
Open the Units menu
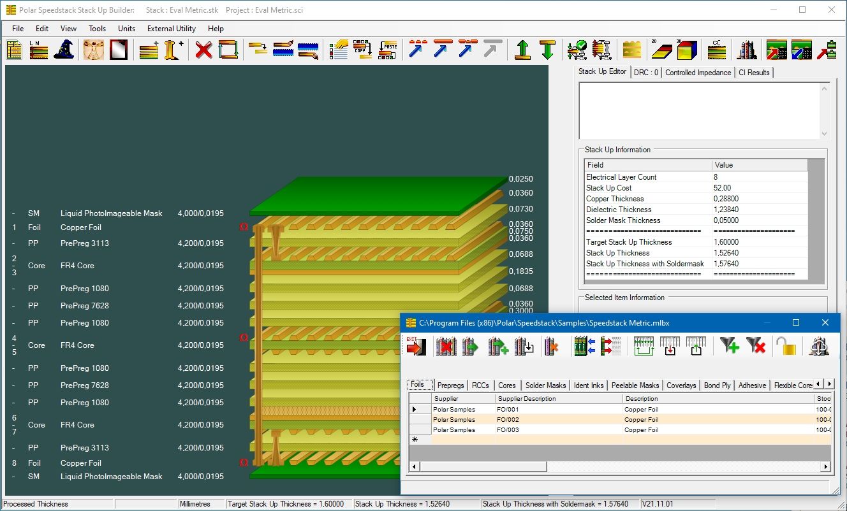click(126, 28)
